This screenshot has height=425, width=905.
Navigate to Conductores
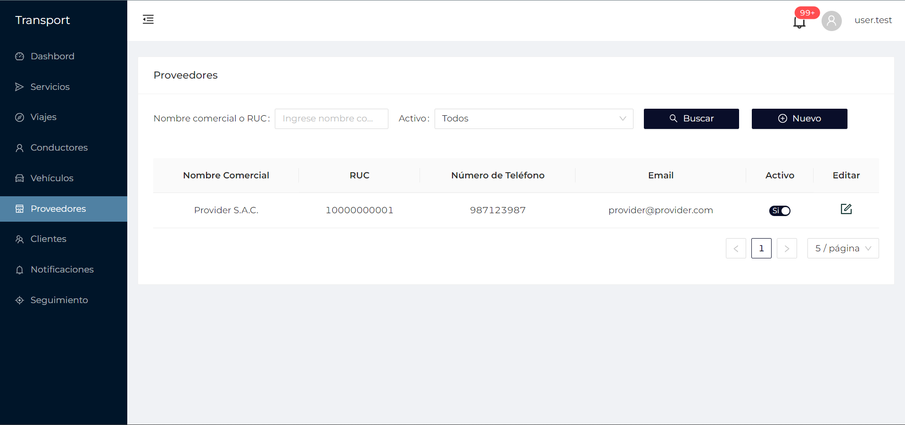(64, 148)
